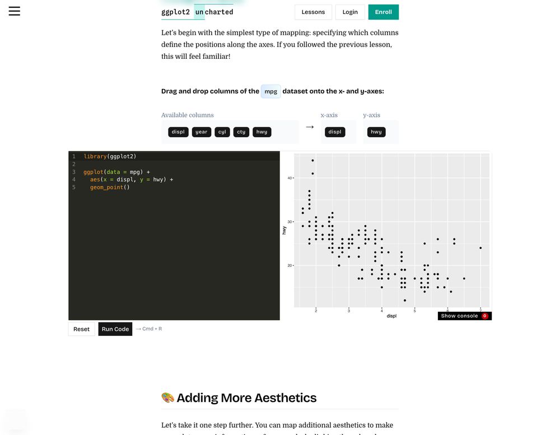Open the hamburger navigation menu
560x435 pixels.
tap(15, 11)
